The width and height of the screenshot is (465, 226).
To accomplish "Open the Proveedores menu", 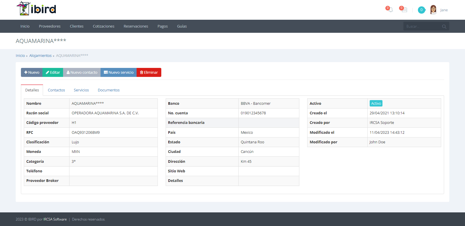I will [50, 26].
